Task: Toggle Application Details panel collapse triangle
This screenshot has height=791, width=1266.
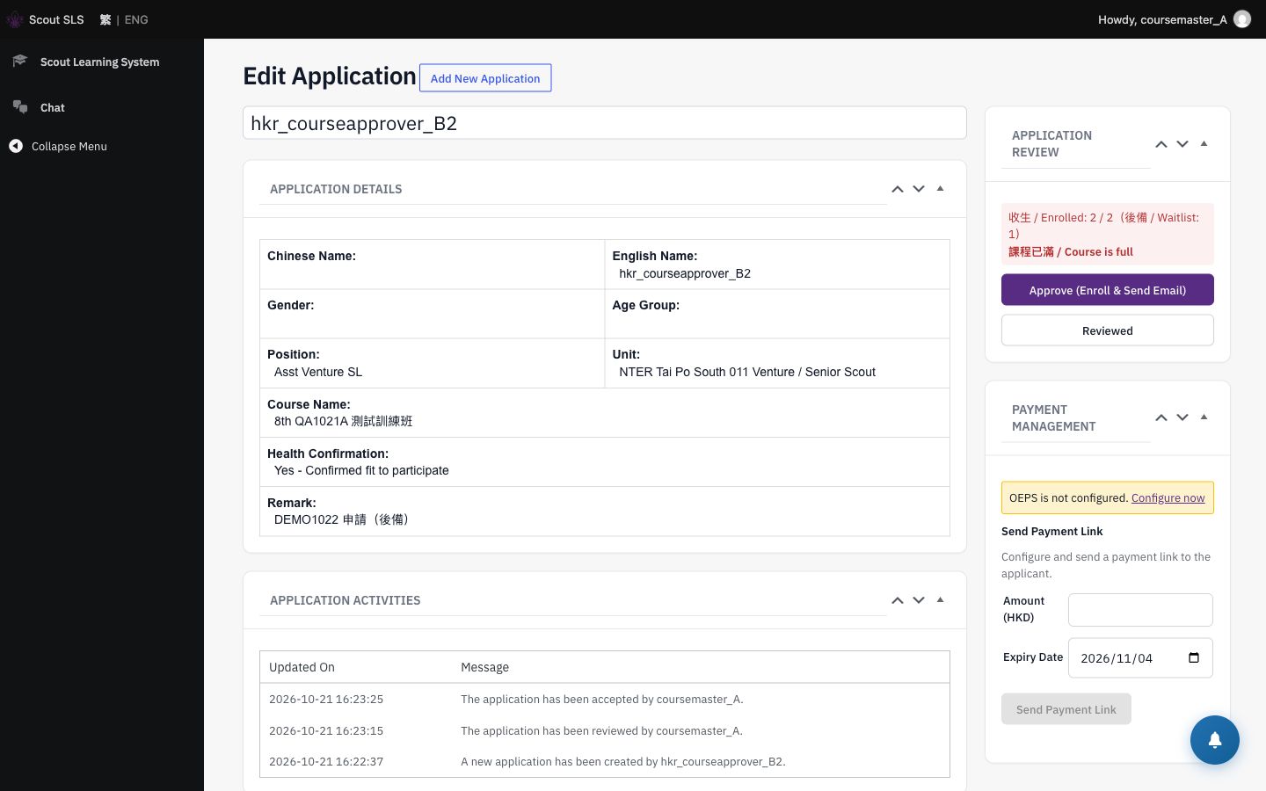Action: pyautogui.click(x=941, y=188)
